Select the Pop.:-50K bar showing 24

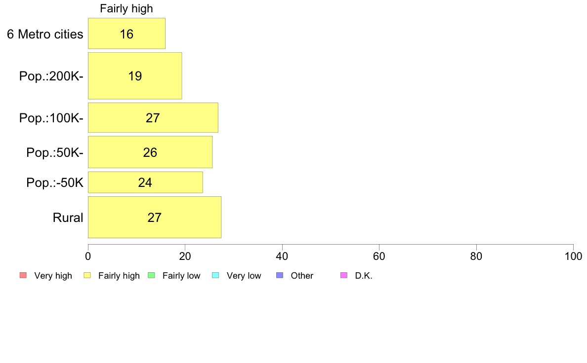pyautogui.click(x=145, y=182)
